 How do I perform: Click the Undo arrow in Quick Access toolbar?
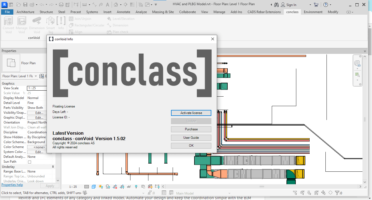point(42,5)
